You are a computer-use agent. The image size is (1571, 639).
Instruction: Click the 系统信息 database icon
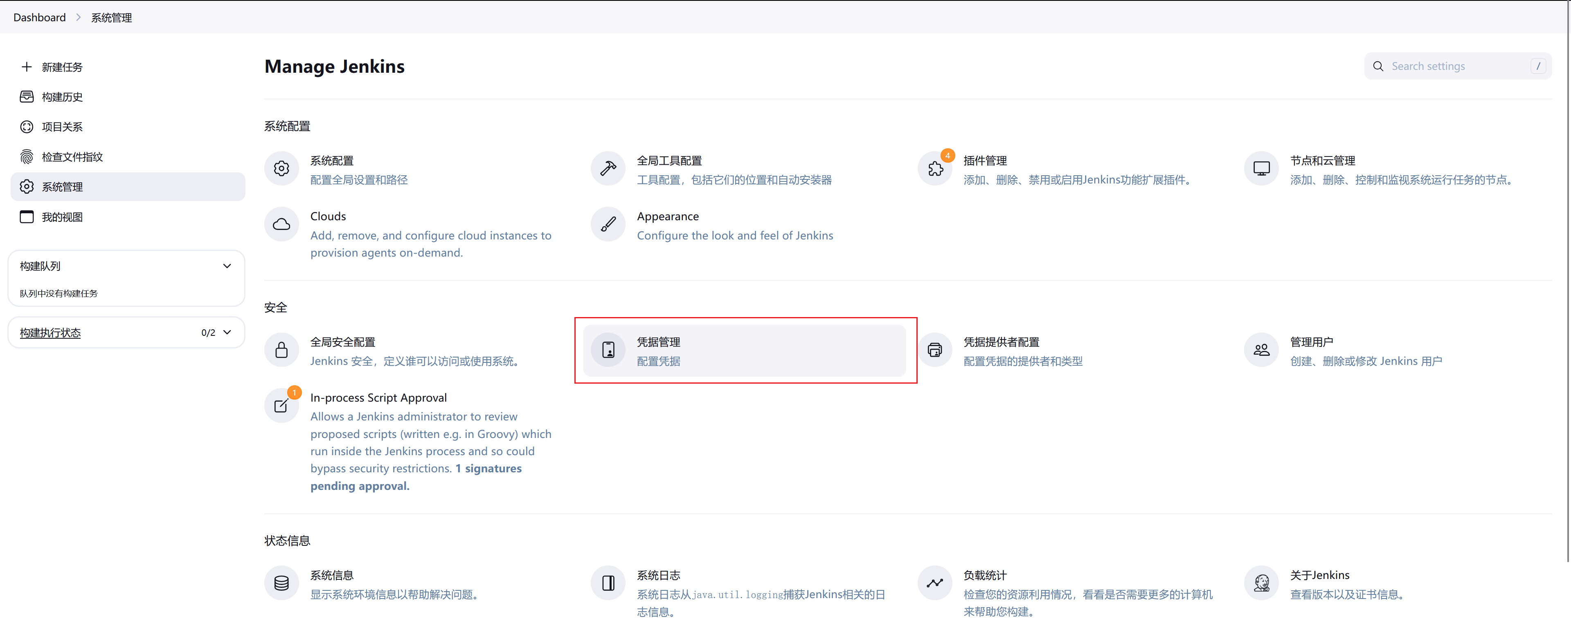(x=281, y=583)
